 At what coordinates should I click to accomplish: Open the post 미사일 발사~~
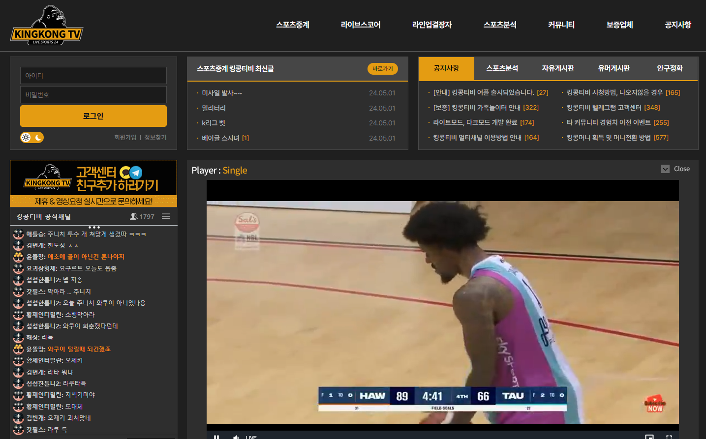[x=222, y=93]
